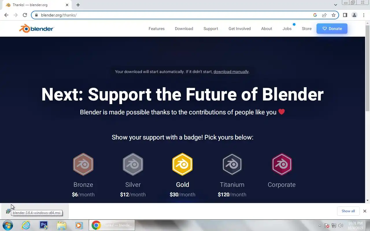
Task: Launch Photoshop from the taskbar
Action: (x=44, y=225)
